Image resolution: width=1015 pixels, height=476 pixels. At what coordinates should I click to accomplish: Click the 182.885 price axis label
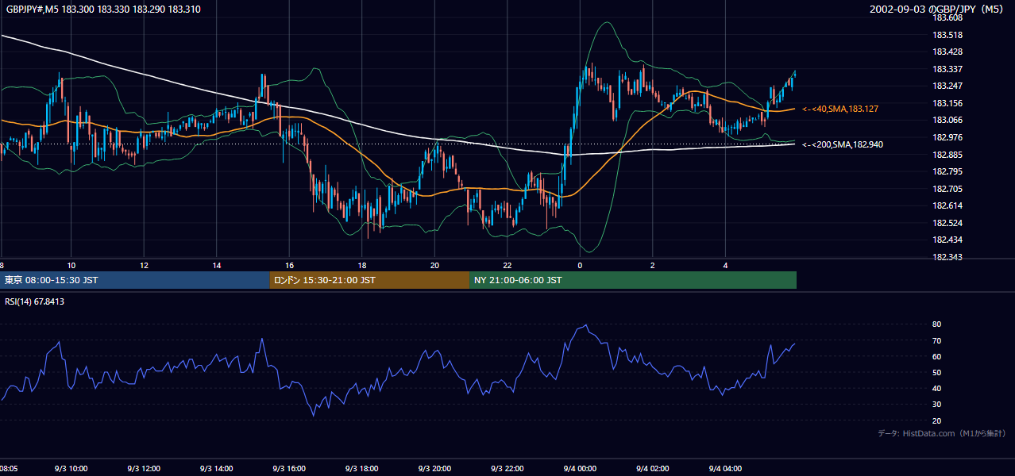click(x=947, y=155)
